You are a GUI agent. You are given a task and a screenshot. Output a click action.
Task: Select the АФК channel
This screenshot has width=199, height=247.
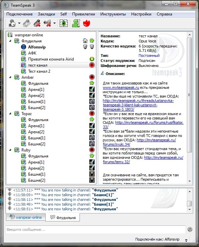point(32,53)
